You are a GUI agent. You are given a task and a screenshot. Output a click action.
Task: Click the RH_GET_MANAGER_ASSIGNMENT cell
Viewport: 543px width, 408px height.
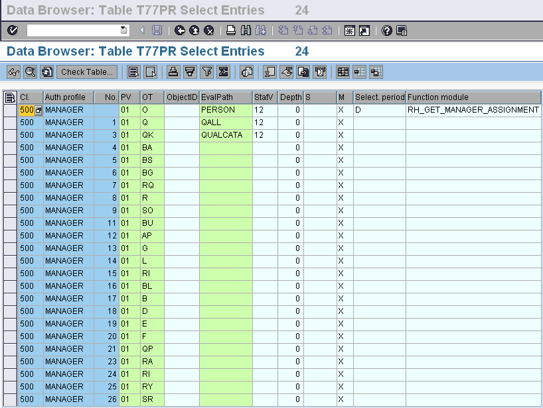point(473,110)
